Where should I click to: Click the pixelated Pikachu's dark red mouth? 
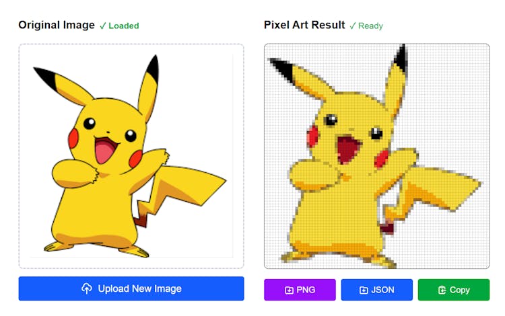[x=347, y=149]
